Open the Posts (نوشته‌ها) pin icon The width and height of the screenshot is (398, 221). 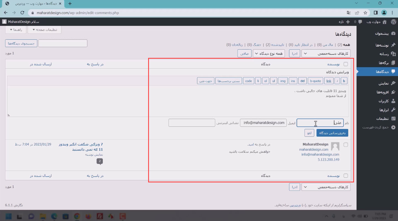click(393, 45)
